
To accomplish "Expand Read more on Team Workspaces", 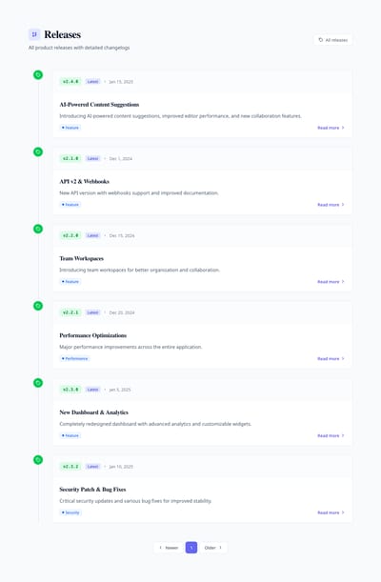I will pos(331,282).
